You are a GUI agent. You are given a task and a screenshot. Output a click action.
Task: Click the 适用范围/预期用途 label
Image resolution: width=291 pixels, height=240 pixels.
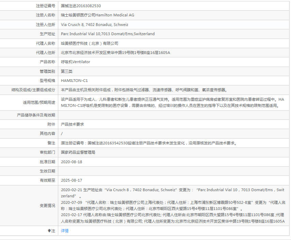[39, 102]
